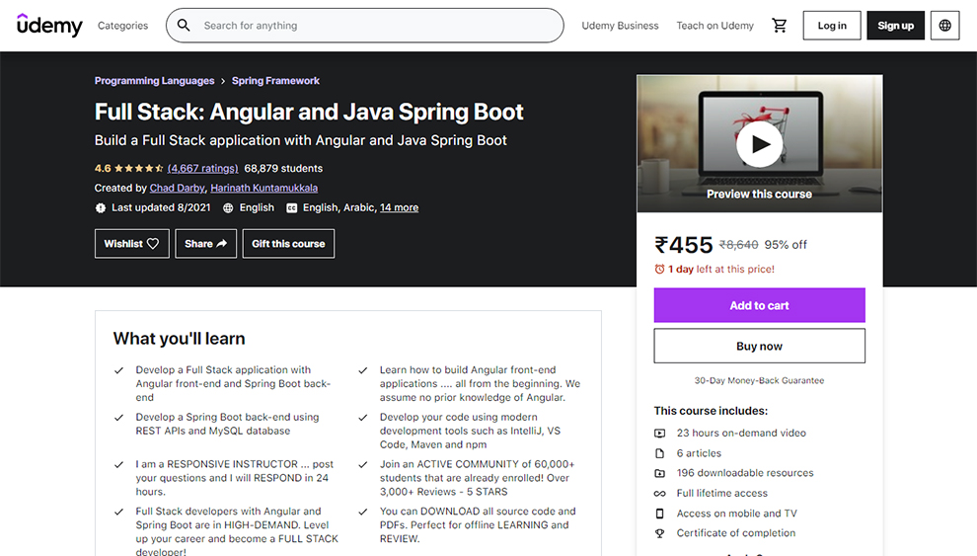Open the shopping cart icon
The image size is (977, 556).
click(780, 26)
